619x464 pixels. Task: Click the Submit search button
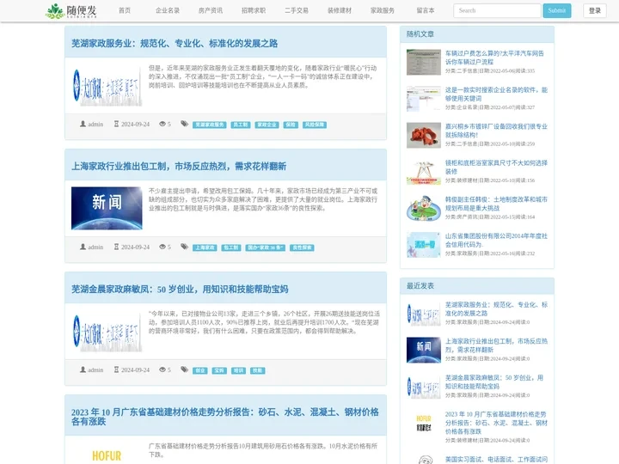tap(556, 10)
